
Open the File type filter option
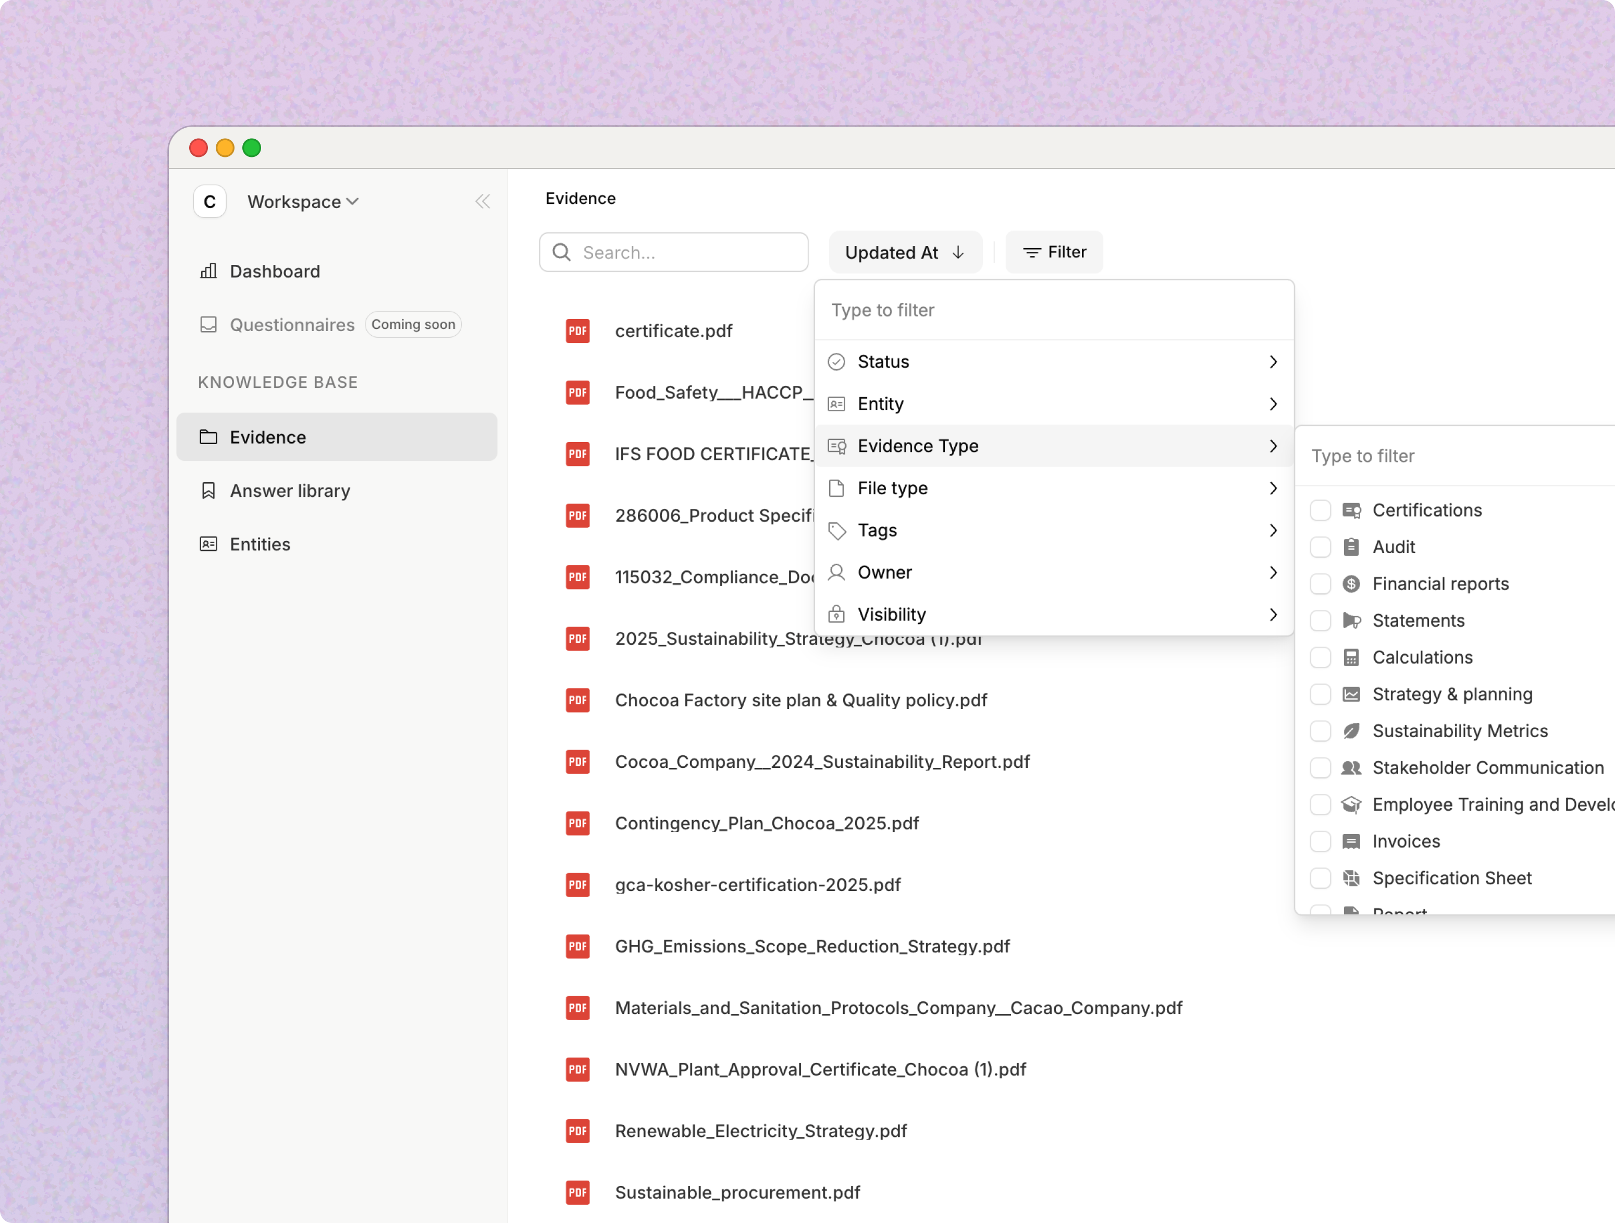(892, 488)
